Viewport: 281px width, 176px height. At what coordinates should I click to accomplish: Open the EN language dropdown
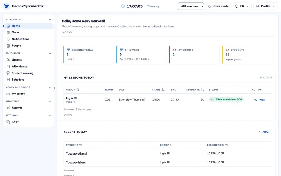[x=242, y=6]
